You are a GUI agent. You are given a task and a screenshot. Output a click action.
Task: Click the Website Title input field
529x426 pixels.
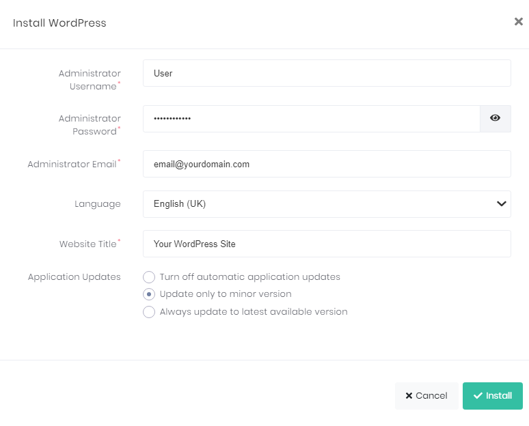(x=327, y=244)
